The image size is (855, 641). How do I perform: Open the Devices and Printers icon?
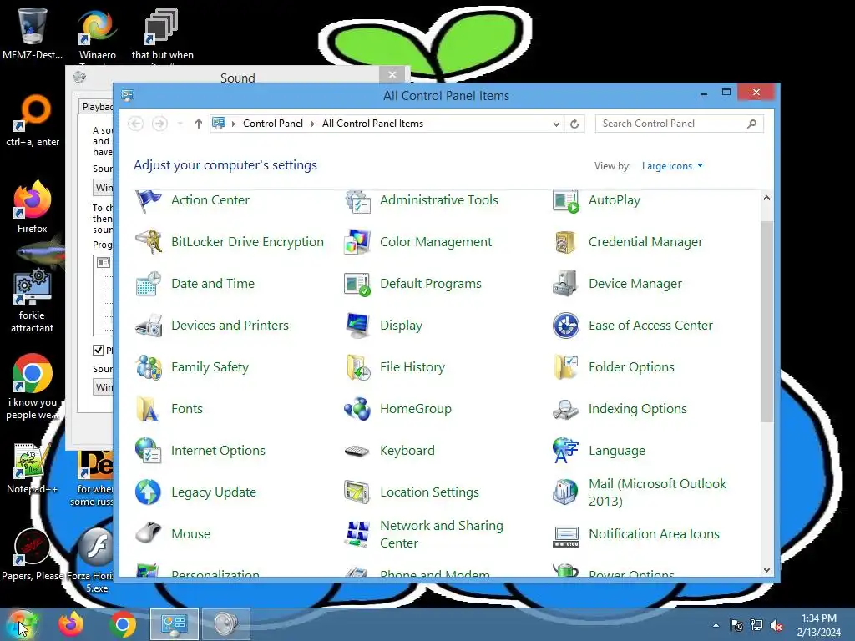point(149,326)
